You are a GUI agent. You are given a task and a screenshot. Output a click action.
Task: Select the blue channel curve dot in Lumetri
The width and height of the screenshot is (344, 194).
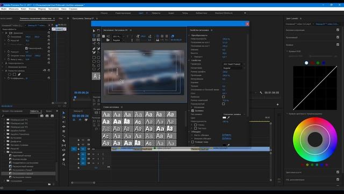point(324,63)
